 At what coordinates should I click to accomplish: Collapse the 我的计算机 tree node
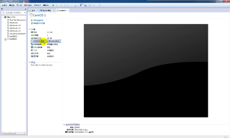[x=3, y=17]
